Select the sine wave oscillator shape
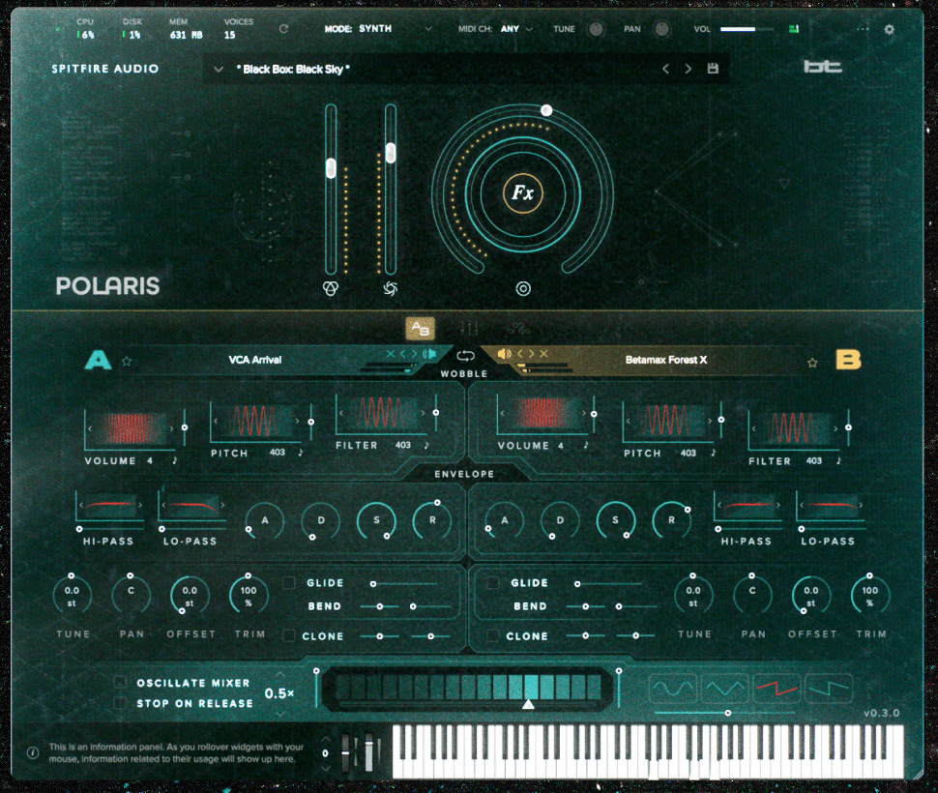The height and width of the screenshot is (793, 938). pyautogui.click(x=672, y=689)
